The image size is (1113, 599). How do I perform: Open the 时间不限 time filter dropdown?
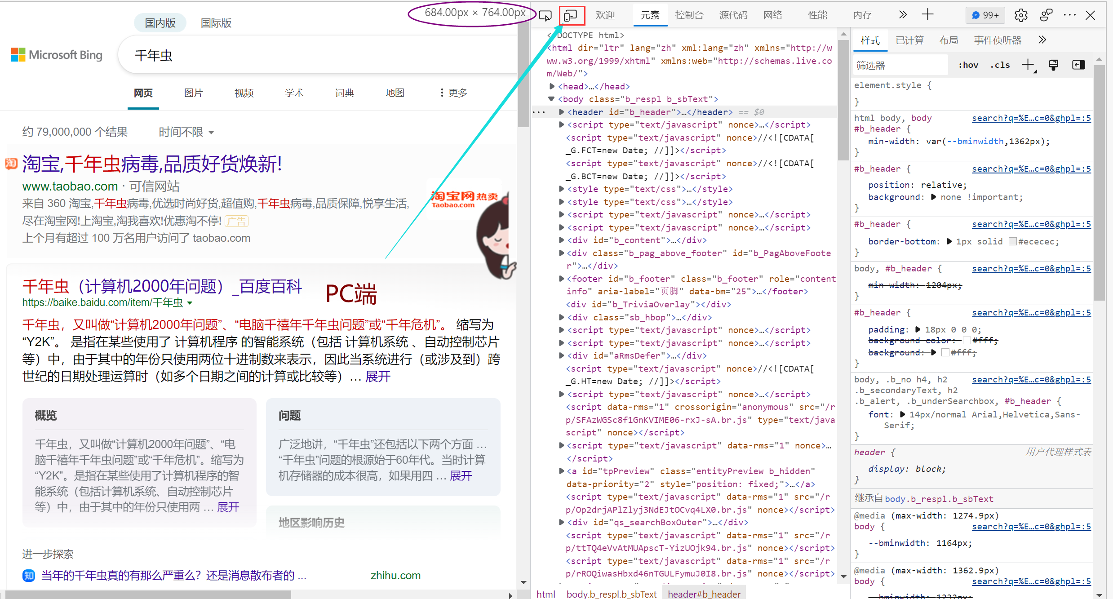[x=186, y=132]
